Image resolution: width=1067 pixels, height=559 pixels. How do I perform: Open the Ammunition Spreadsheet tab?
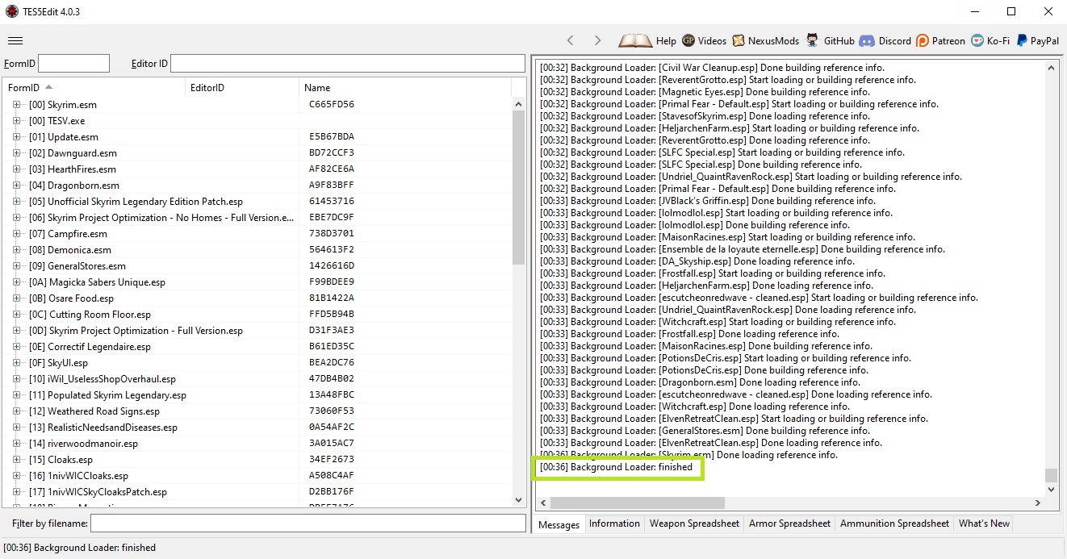894,524
